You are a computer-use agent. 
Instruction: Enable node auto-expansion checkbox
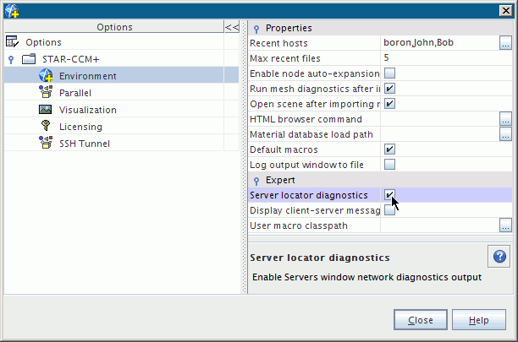(x=390, y=73)
